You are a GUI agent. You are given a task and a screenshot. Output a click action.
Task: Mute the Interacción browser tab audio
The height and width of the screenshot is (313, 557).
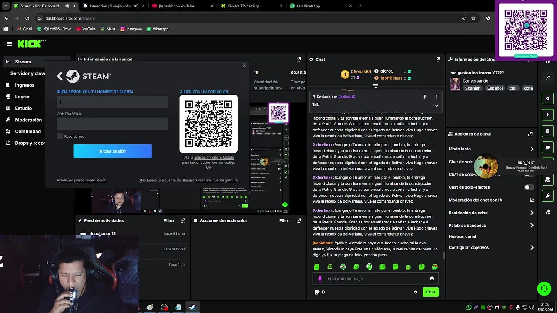136,6
